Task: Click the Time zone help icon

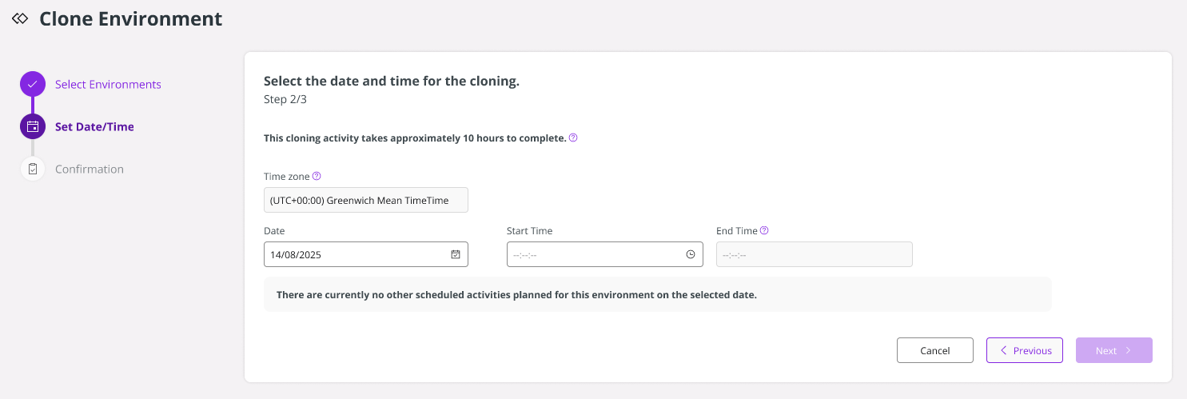Action: pos(317,176)
